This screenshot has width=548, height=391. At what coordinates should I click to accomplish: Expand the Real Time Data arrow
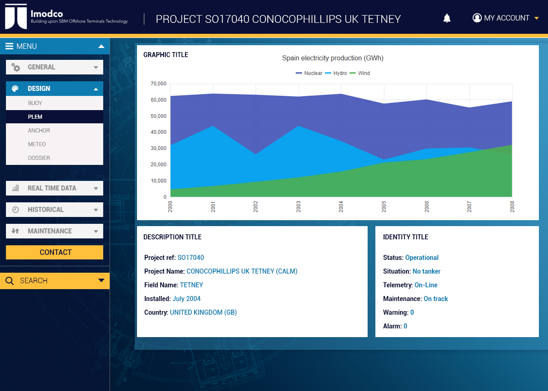(x=96, y=188)
